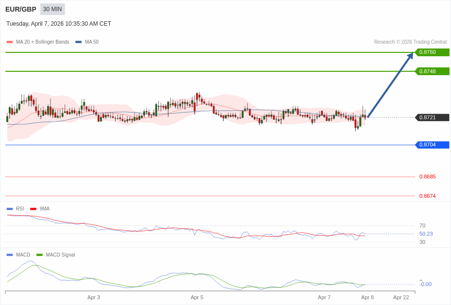Select the 0.8748 green resistance label
The image size is (451, 305).
pos(432,71)
